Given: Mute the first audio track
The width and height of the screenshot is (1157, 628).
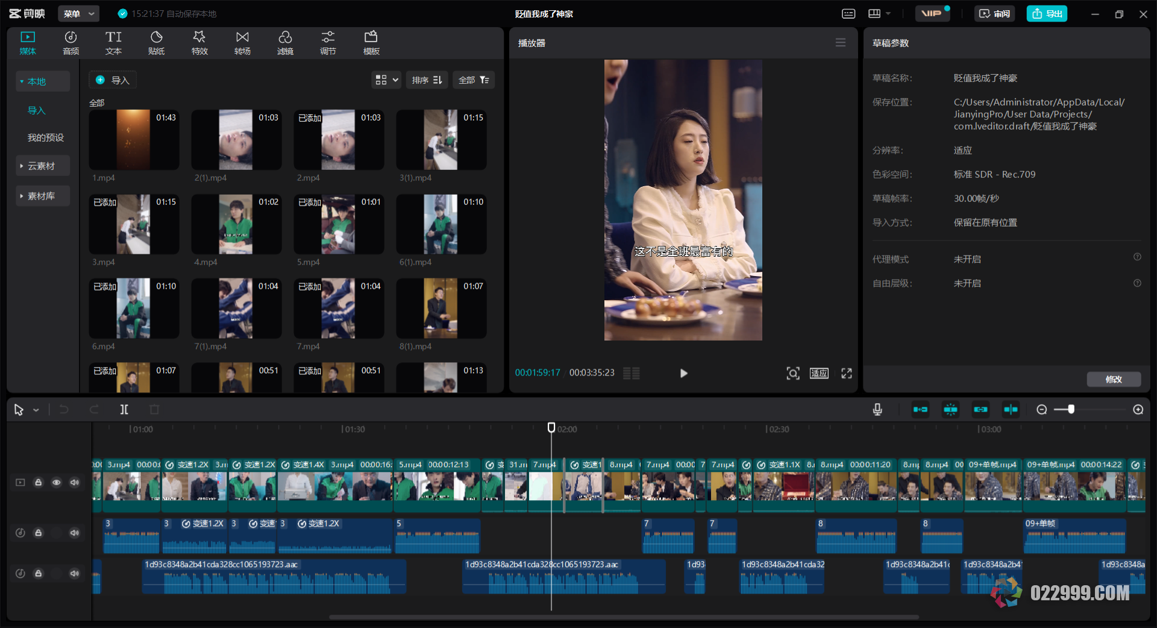Looking at the screenshot, I should tap(74, 533).
